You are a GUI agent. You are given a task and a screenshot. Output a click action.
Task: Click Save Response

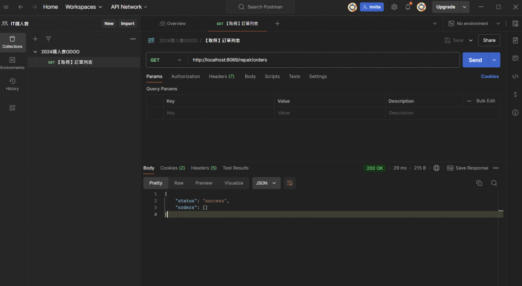(x=468, y=168)
